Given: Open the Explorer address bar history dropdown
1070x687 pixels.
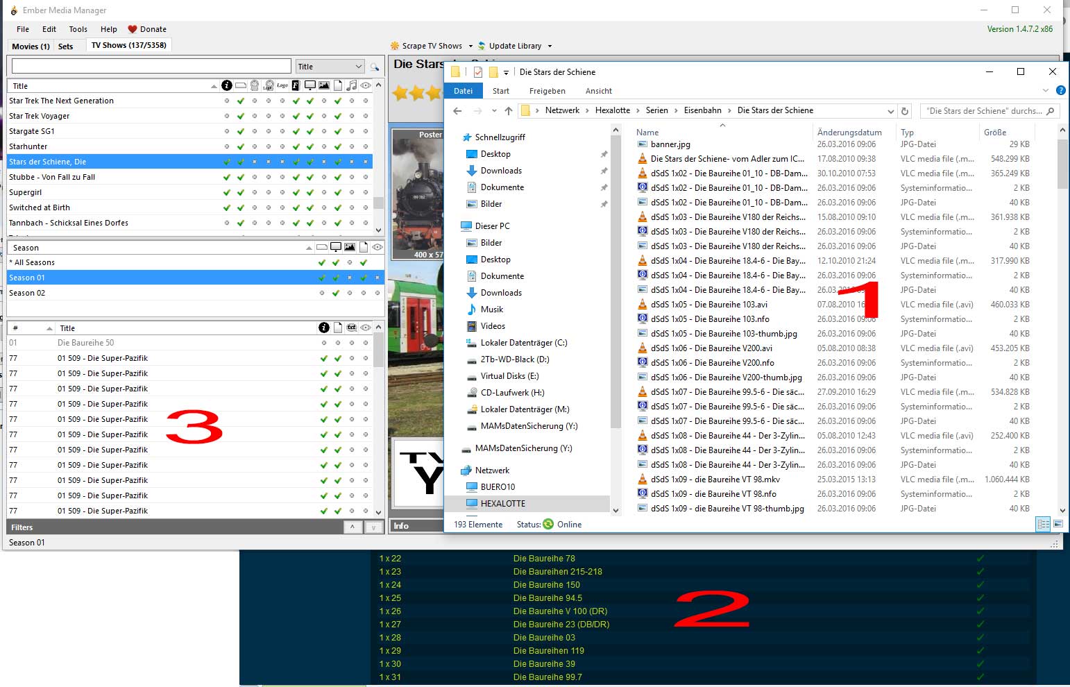Looking at the screenshot, I should coord(890,111).
